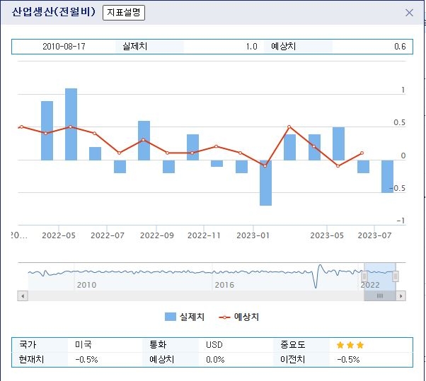Click the 2022-07 axis label

click(108, 235)
